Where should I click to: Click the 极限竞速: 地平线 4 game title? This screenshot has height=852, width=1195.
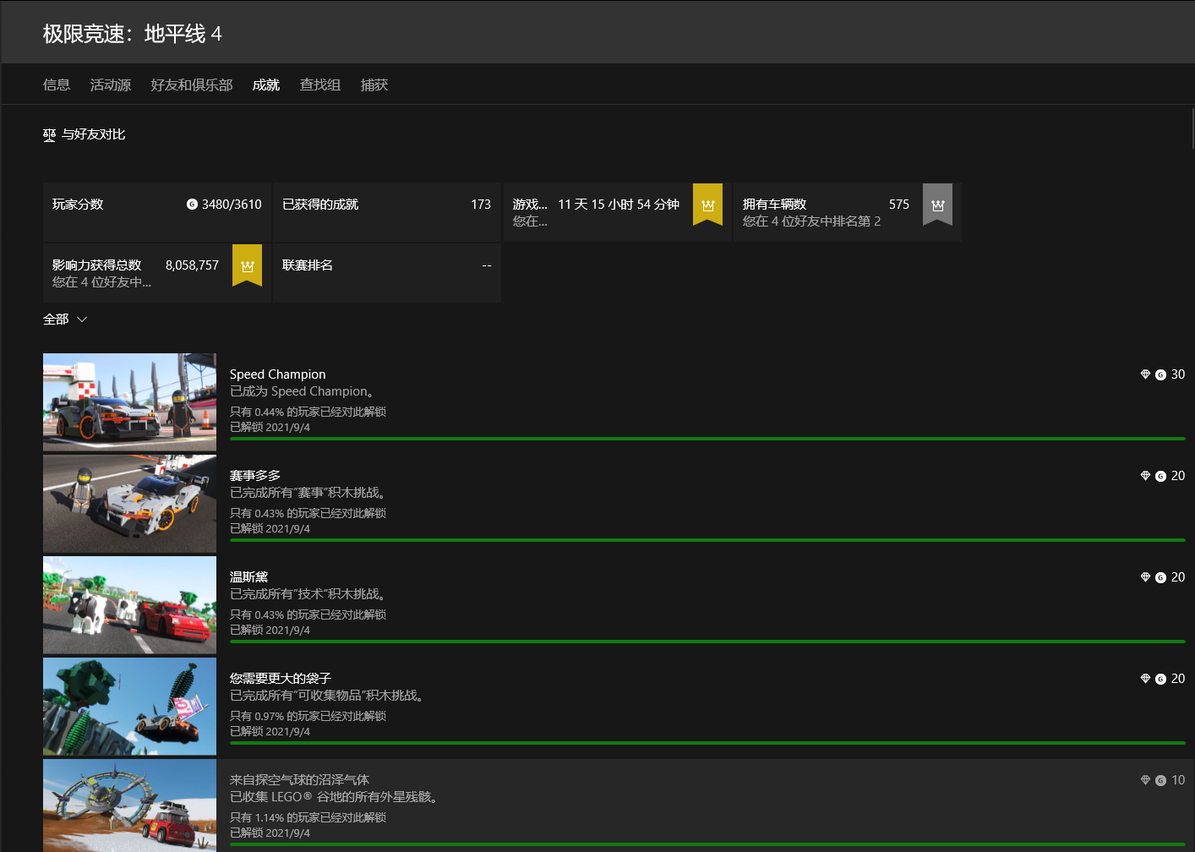[133, 34]
